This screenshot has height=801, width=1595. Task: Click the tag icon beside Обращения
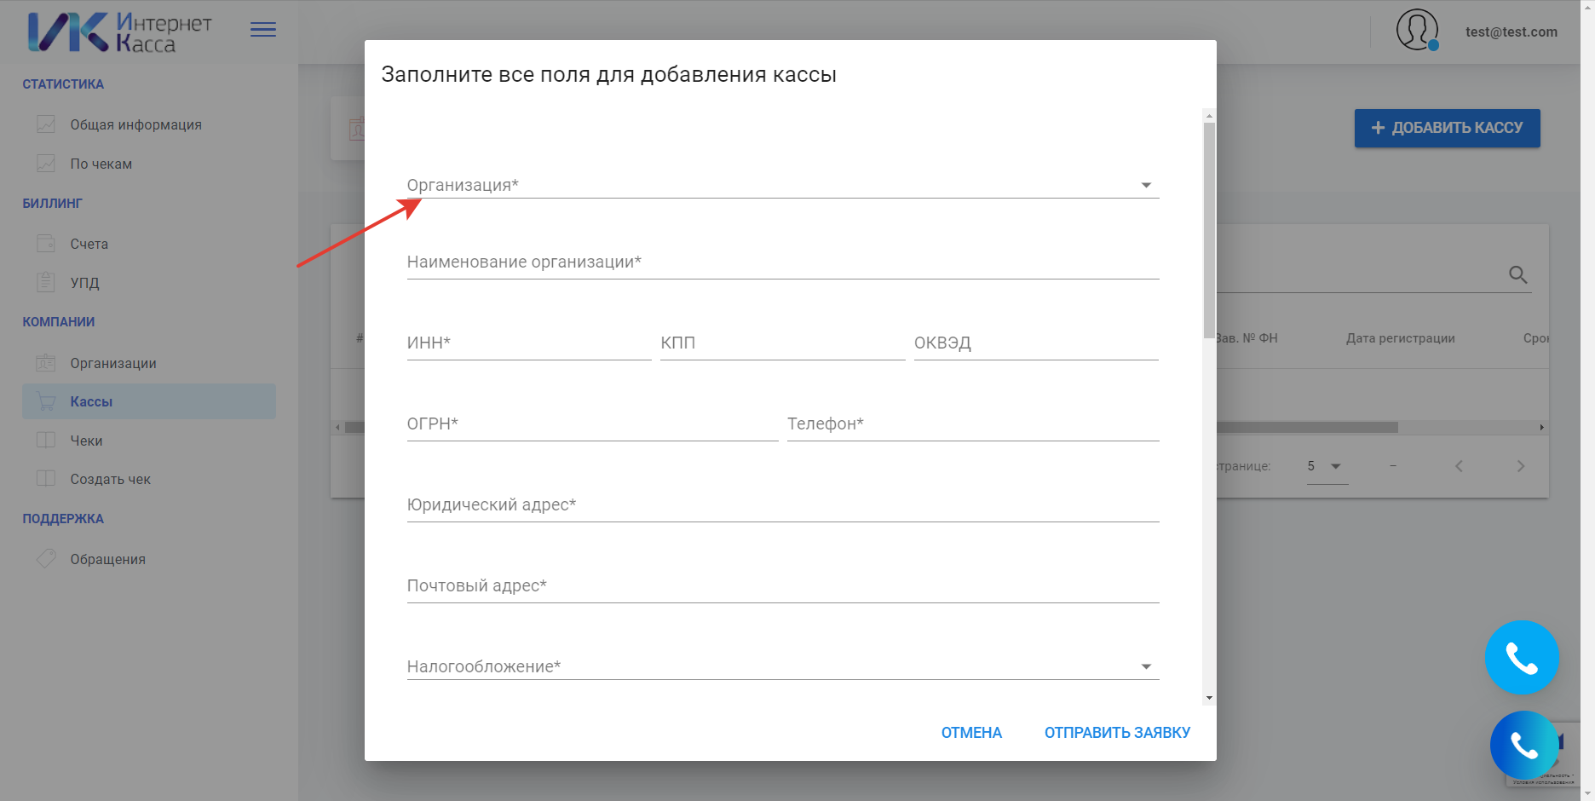(46, 559)
